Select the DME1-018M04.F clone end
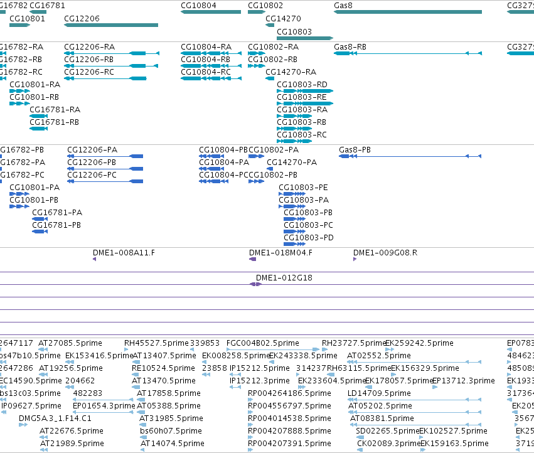Image resolution: width=534 pixels, height=453 pixels. 252,259
